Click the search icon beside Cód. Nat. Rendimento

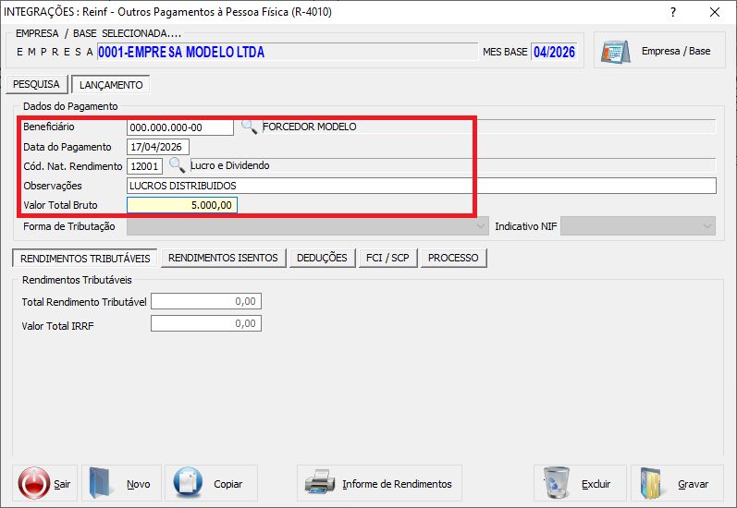177,166
